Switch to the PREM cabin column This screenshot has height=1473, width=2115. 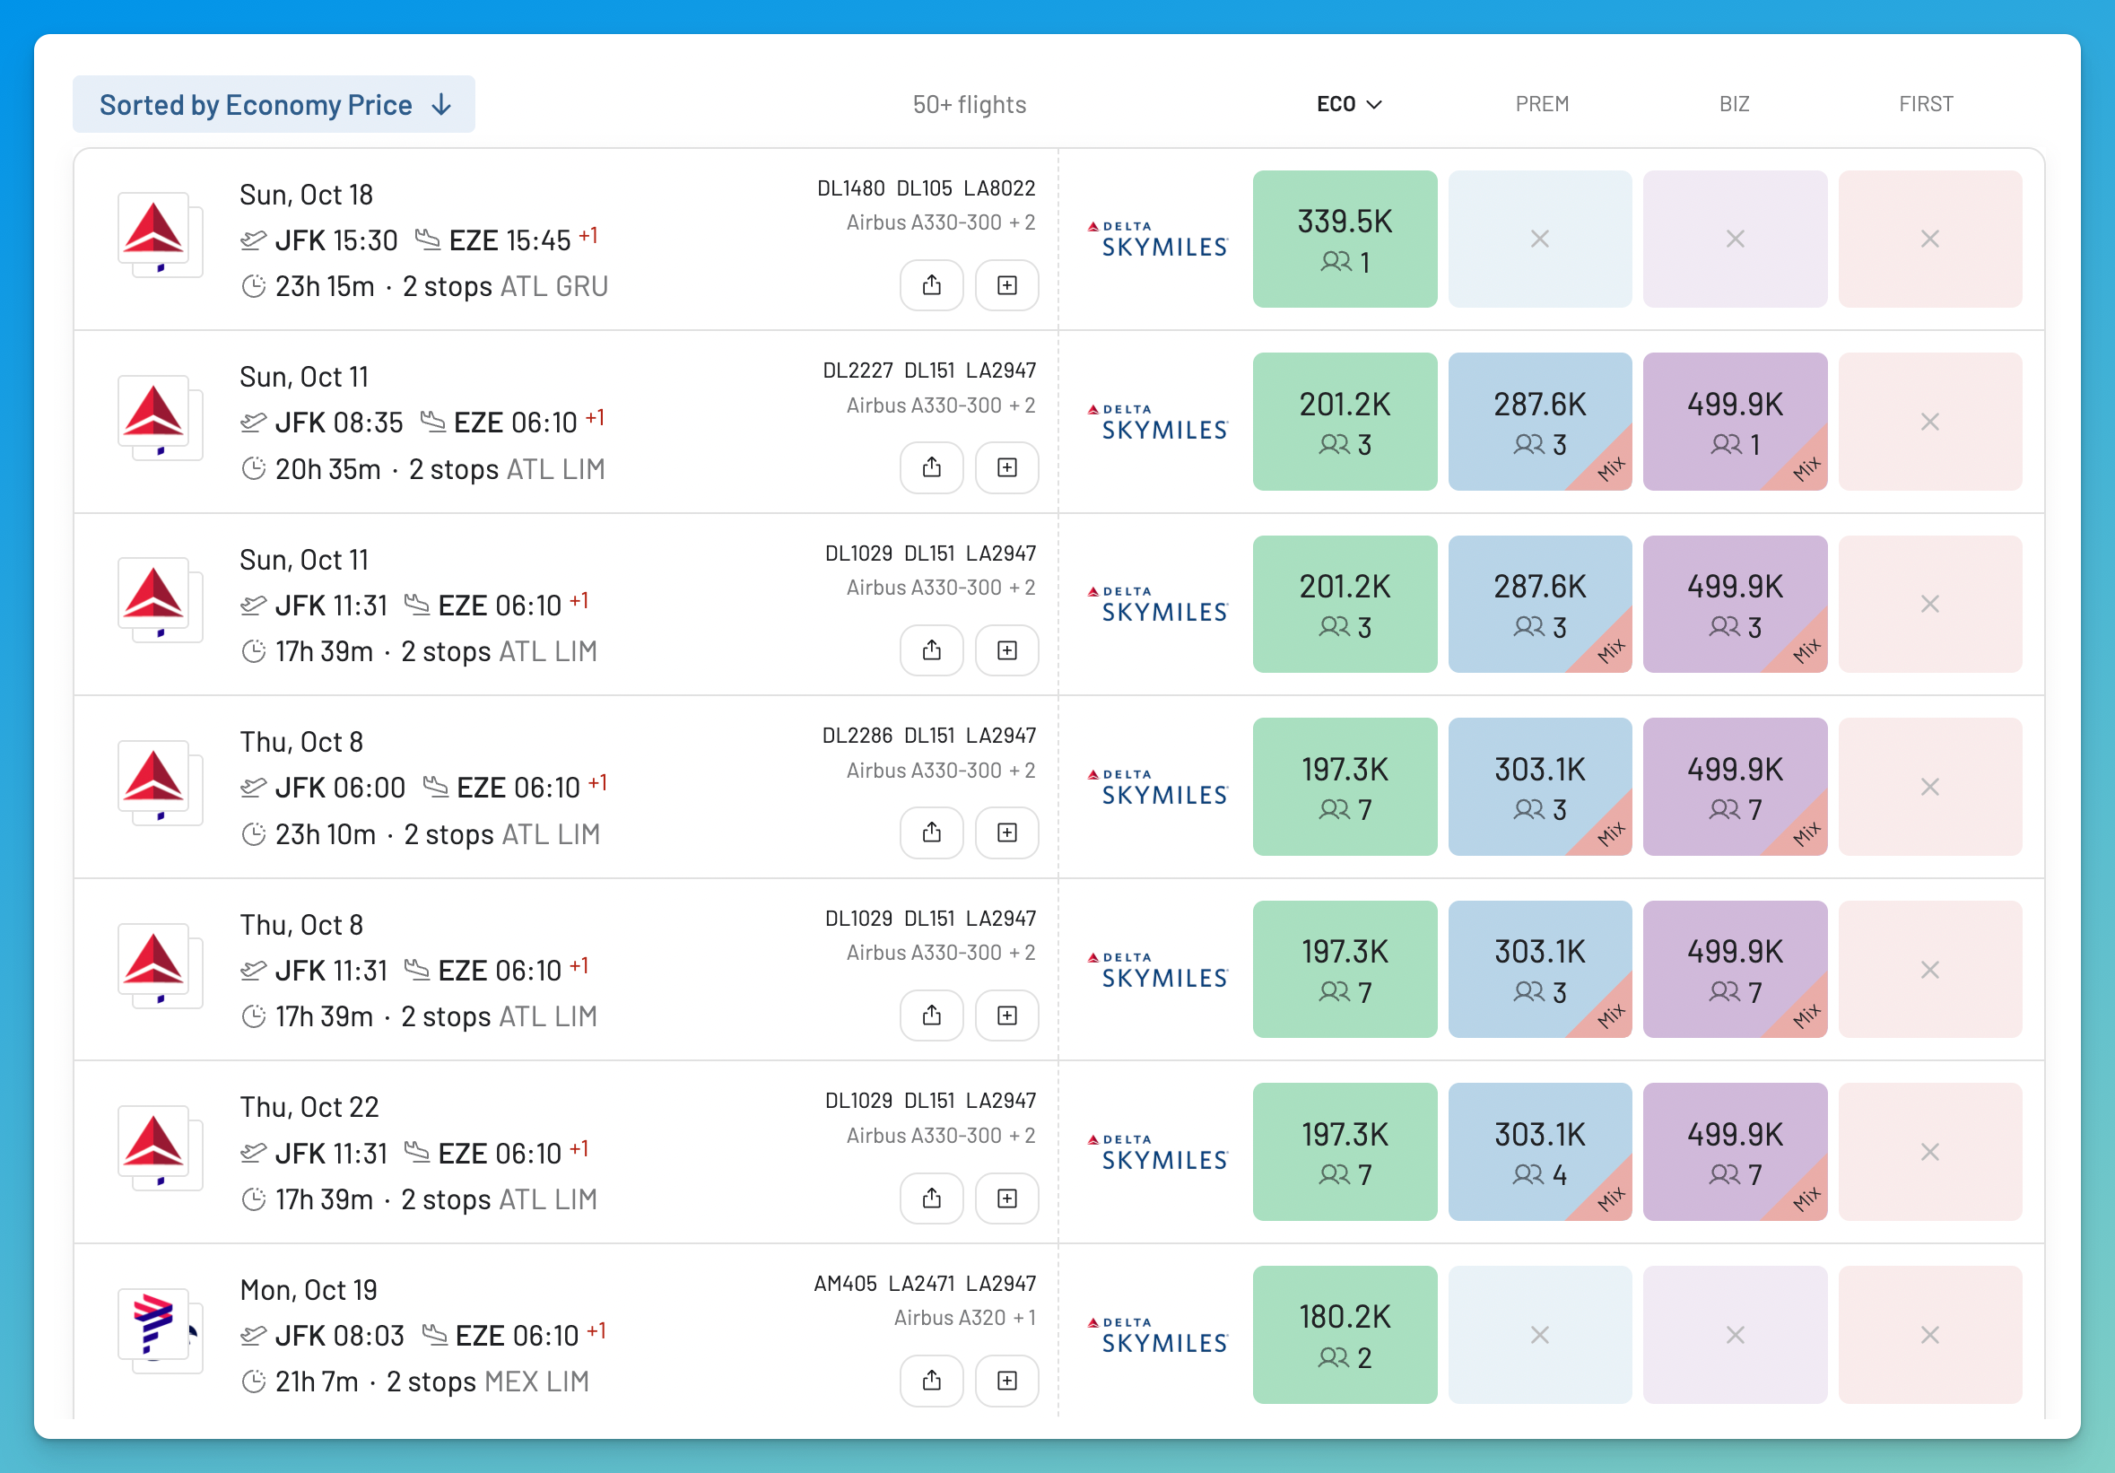(1541, 104)
